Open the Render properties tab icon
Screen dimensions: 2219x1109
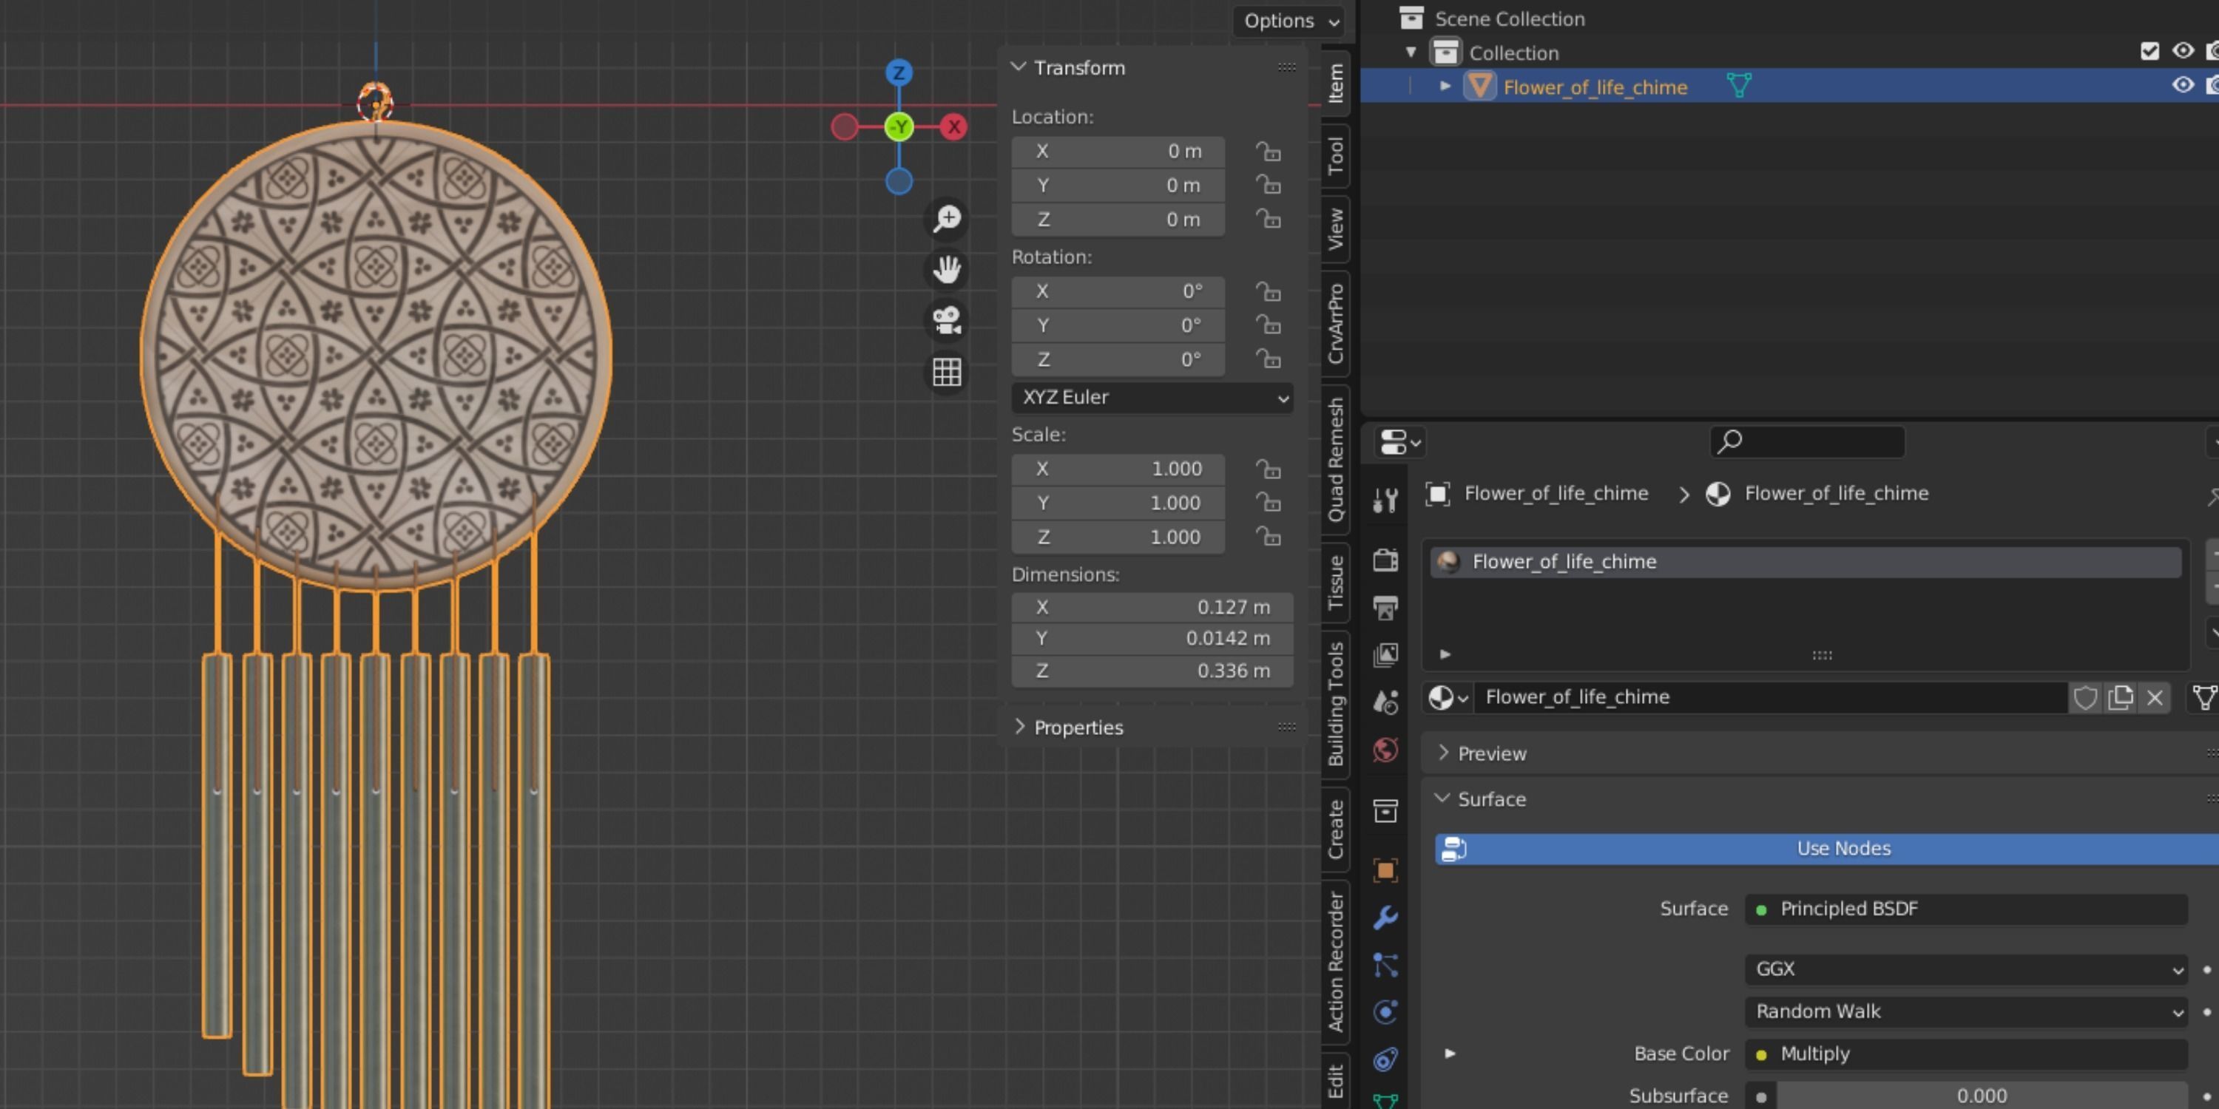1385,560
